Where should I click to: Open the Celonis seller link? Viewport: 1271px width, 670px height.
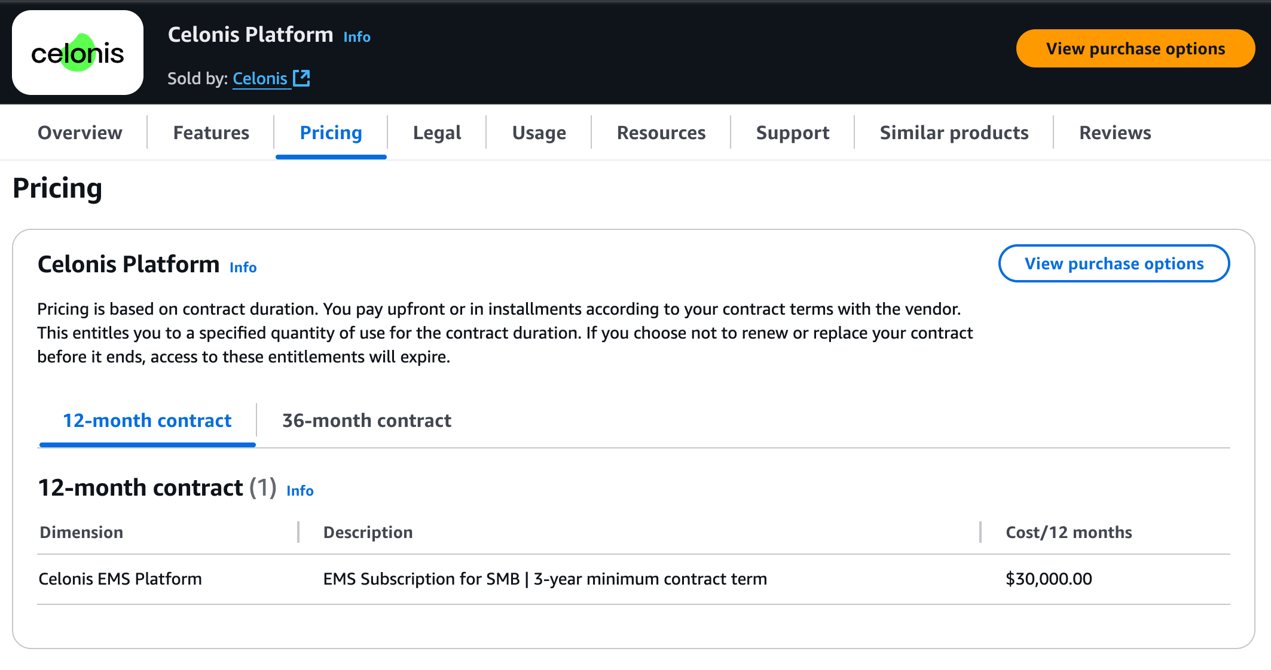259,78
